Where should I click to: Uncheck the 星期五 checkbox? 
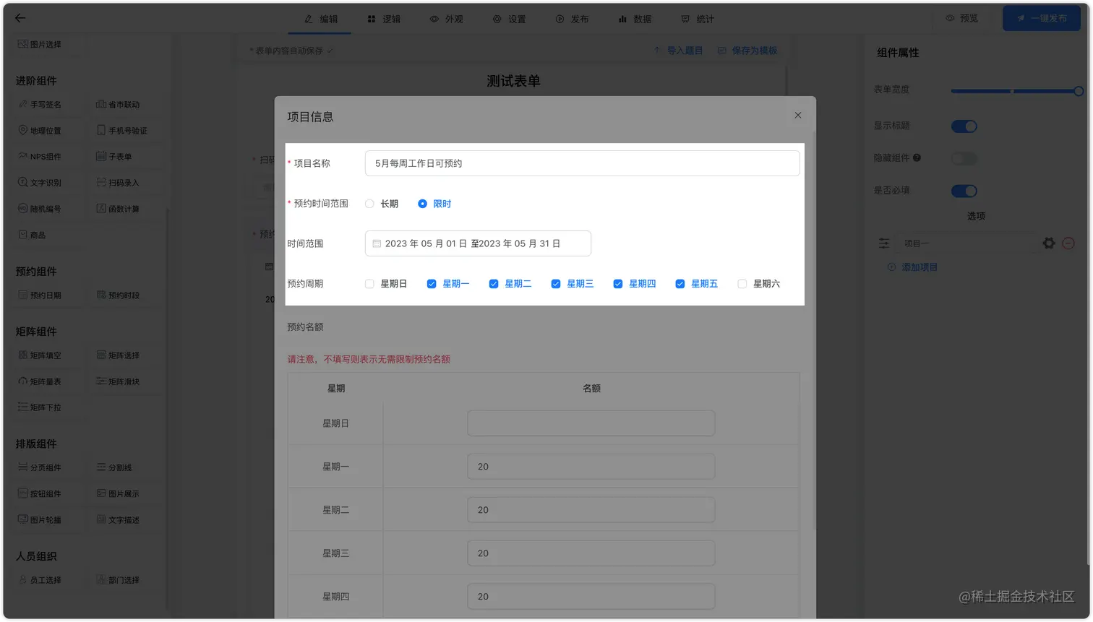tap(680, 284)
